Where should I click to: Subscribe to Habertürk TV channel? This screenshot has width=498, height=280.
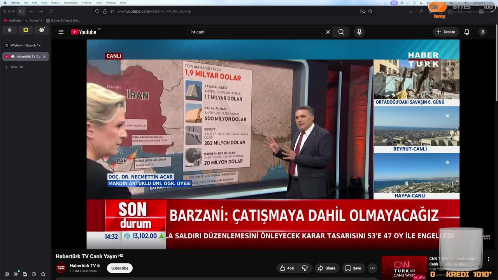[120, 268]
